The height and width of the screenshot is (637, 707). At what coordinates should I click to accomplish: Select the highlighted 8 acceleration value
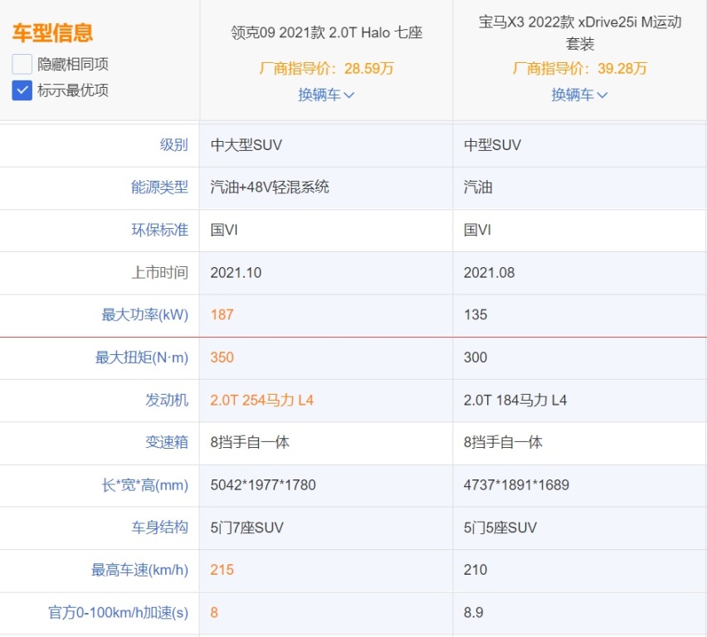tap(214, 613)
